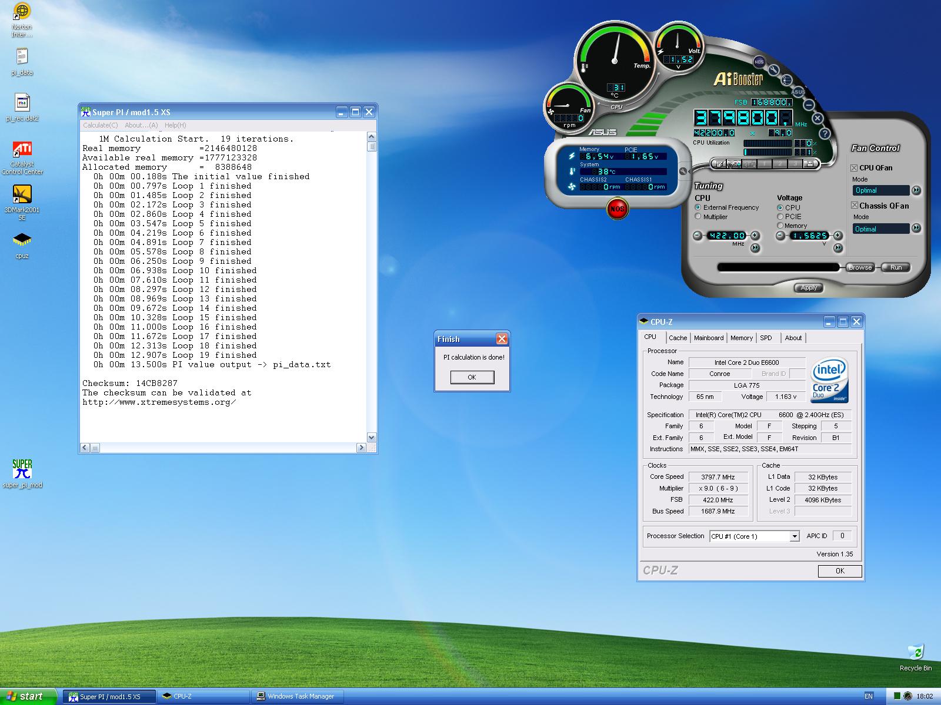Screen dimensions: 941x705
Task: Click the Super PI vertical scrollbar thumb
Action: point(372,146)
